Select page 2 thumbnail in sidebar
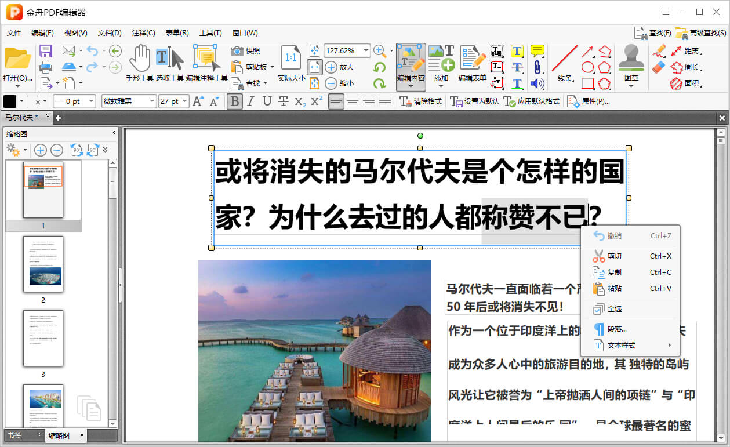The height and width of the screenshot is (447, 730). 43,264
